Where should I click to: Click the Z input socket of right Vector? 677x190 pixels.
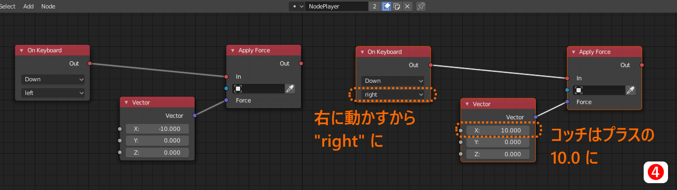click(x=461, y=154)
